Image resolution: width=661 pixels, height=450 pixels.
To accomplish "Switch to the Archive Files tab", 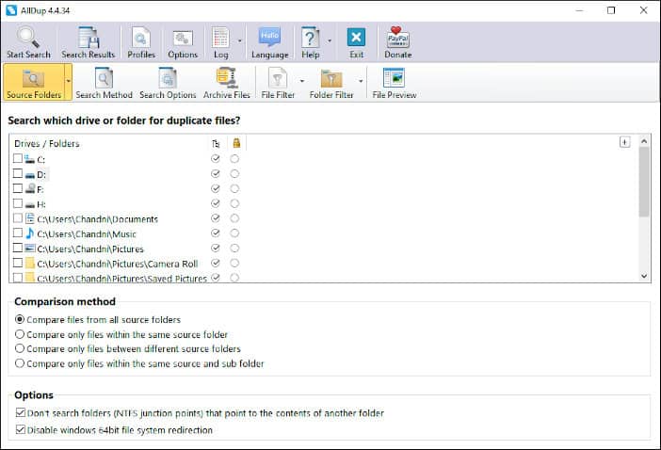I will coord(226,83).
